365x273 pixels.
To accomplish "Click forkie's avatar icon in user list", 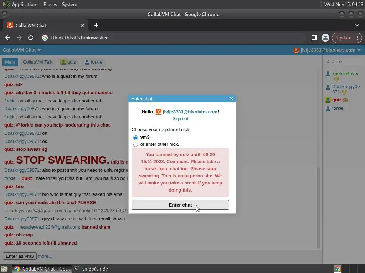I will coord(328,109).
